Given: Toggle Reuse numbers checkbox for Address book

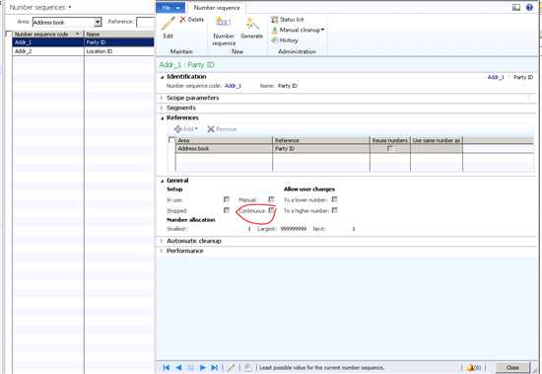Looking at the screenshot, I should point(390,148).
